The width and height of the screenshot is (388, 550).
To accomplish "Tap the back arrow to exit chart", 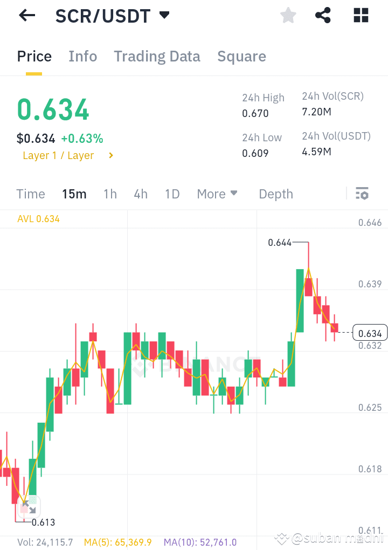I will pos(26,15).
